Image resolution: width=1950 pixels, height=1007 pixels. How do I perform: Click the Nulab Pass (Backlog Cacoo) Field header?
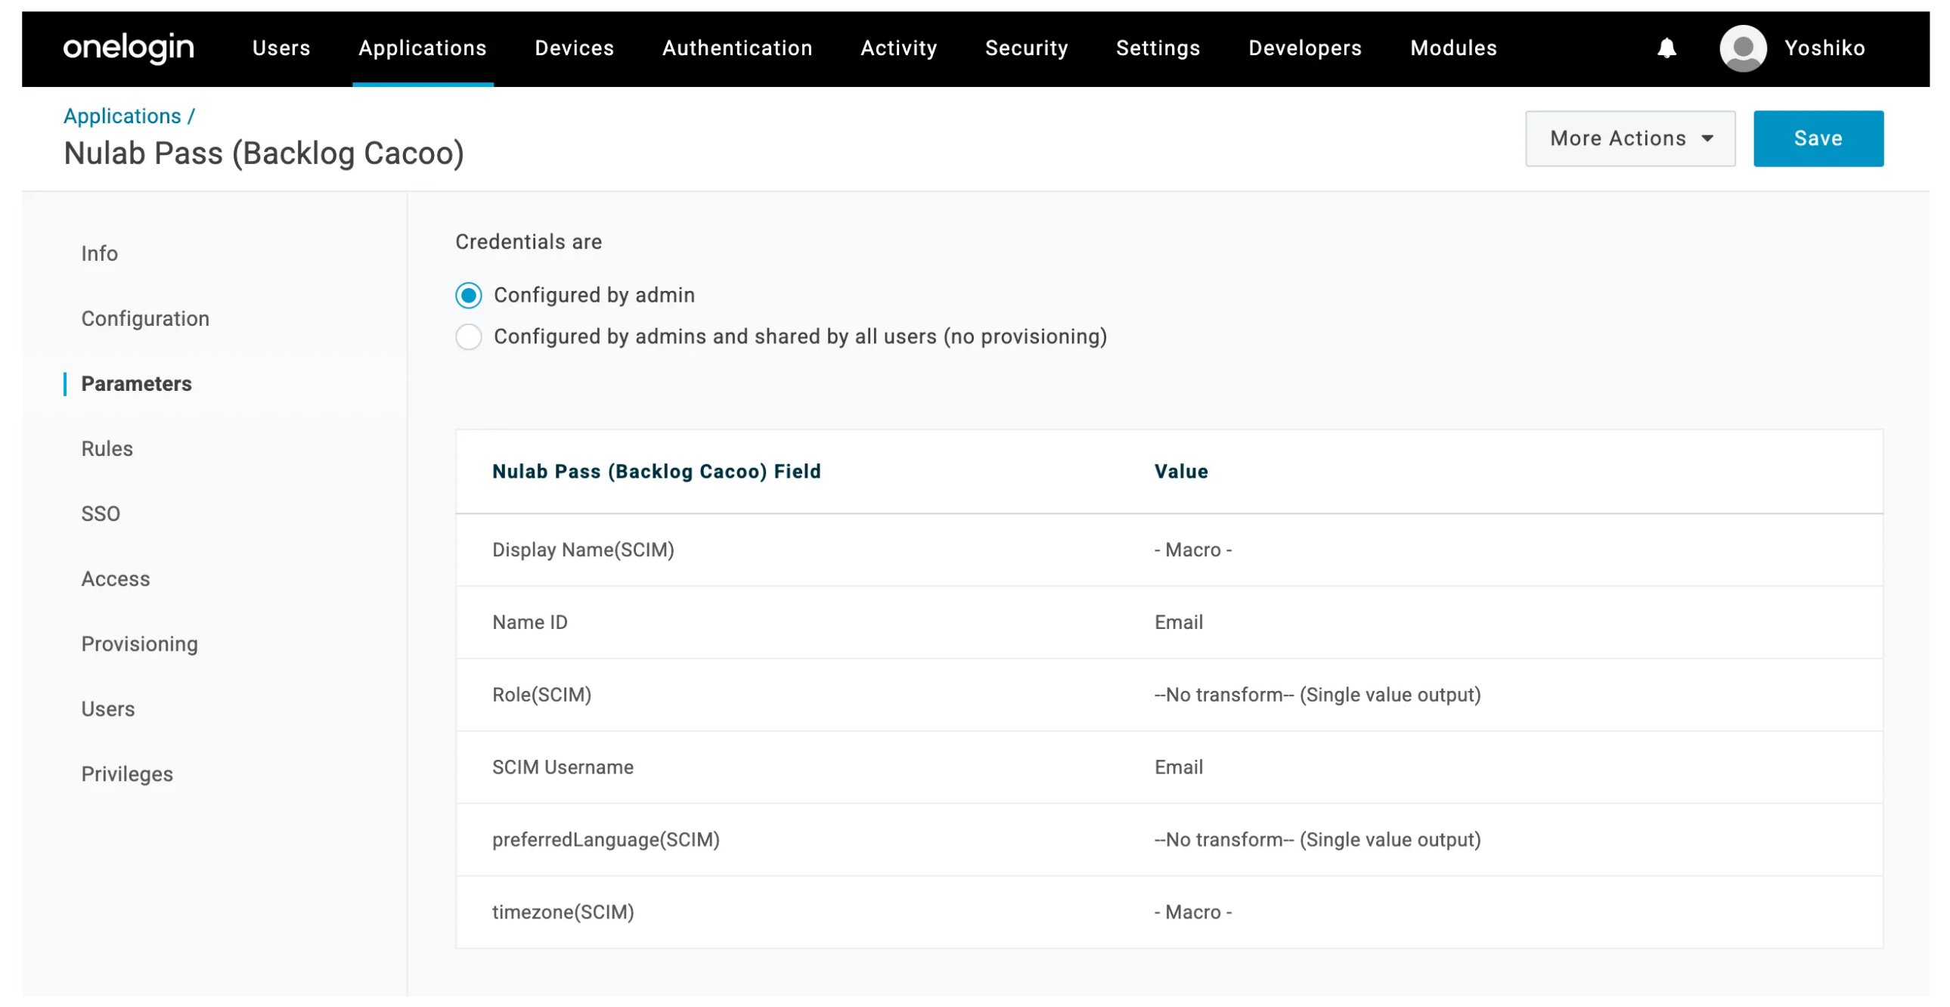point(656,472)
